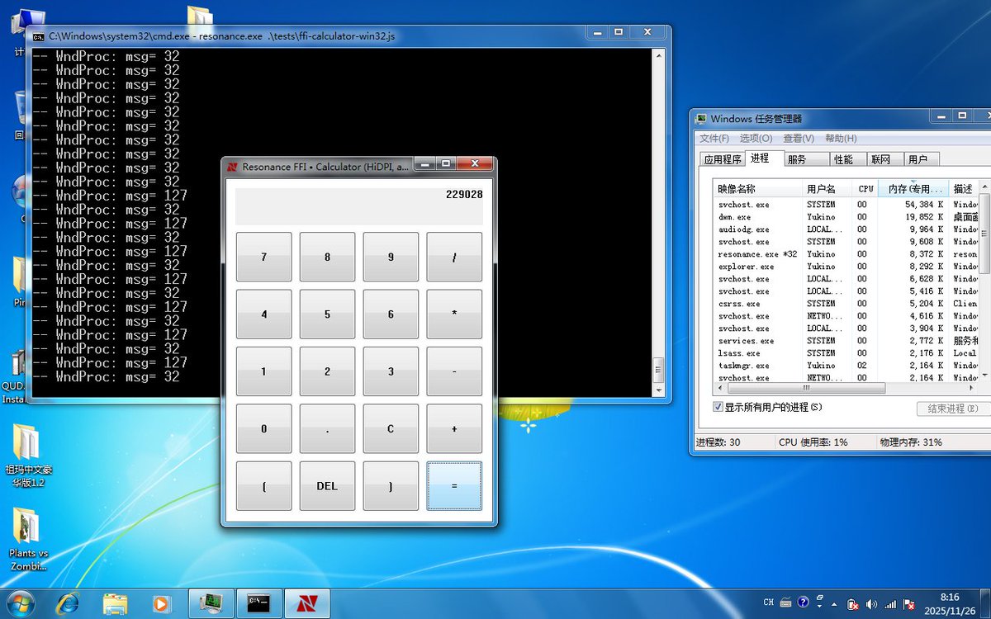The height and width of the screenshot is (619, 991).
Task: Click the 5 button on calculator
Action: (327, 314)
